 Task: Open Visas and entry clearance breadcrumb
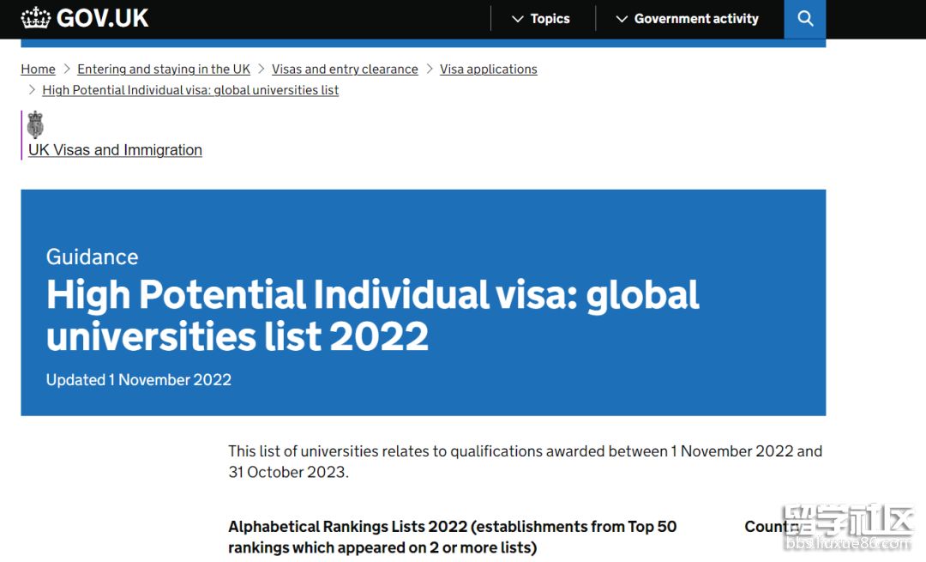pyautogui.click(x=345, y=69)
